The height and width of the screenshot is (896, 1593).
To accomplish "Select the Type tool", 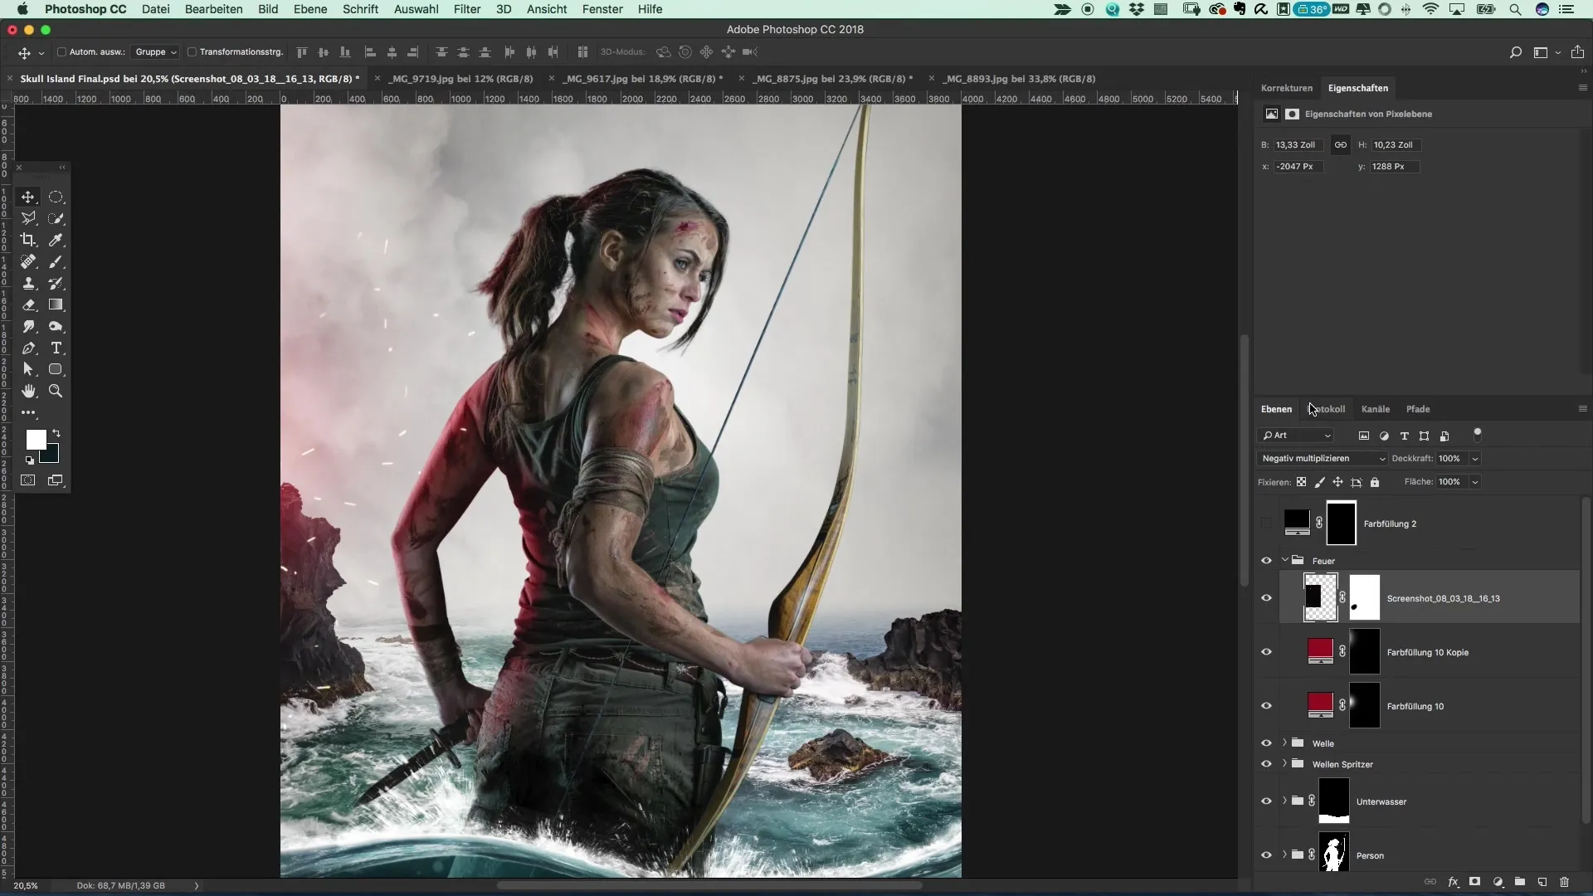I will pyautogui.click(x=56, y=348).
